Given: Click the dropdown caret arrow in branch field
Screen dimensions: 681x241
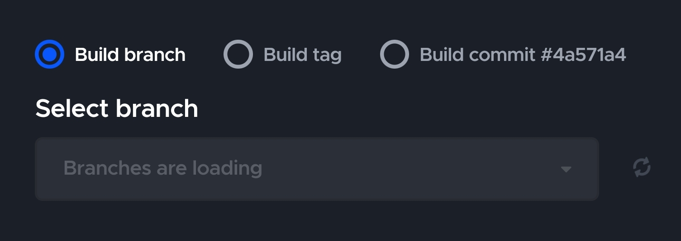Looking at the screenshot, I should 566,170.
